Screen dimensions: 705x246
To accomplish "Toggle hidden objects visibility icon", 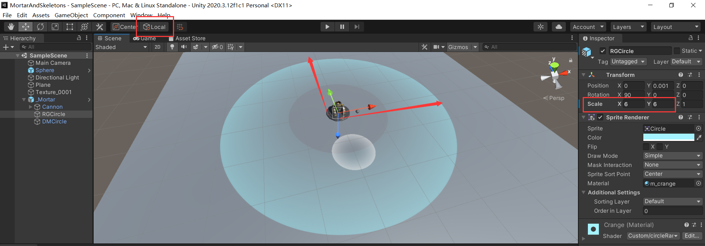I will 217,47.
